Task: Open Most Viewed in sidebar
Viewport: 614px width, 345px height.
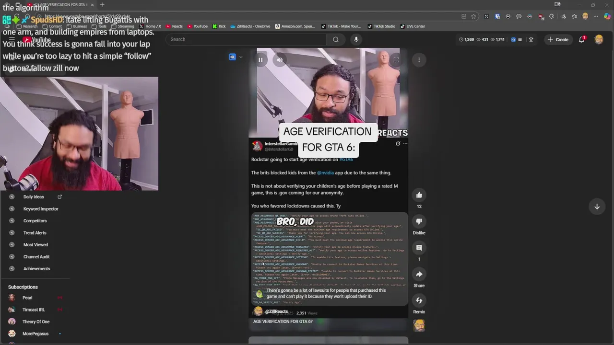Action: tap(35, 245)
